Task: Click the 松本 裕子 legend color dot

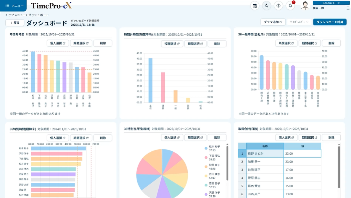Action: [x=206, y=148]
